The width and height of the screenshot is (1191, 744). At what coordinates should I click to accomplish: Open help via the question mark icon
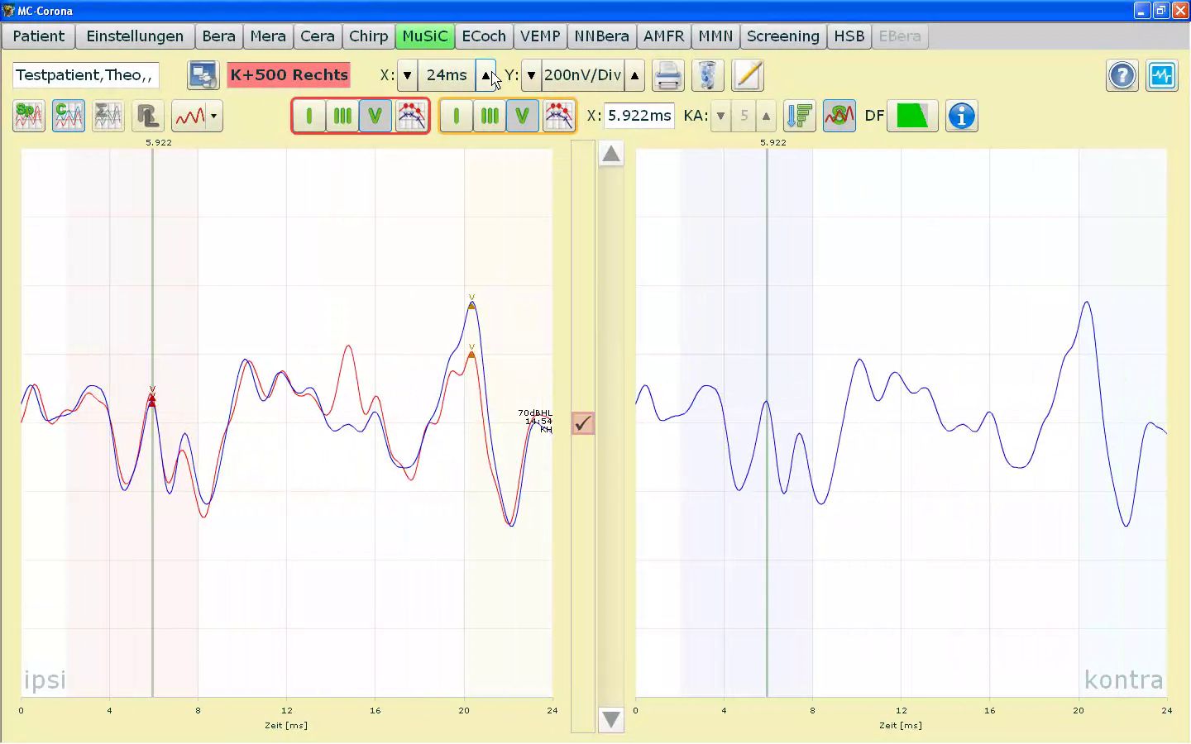[x=1122, y=75]
